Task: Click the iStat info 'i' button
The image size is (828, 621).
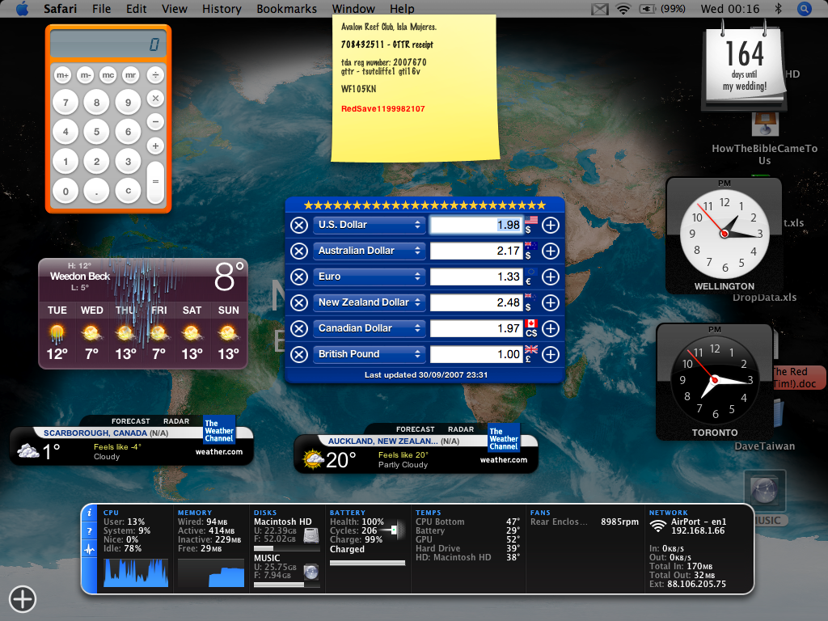Action: coord(89,513)
